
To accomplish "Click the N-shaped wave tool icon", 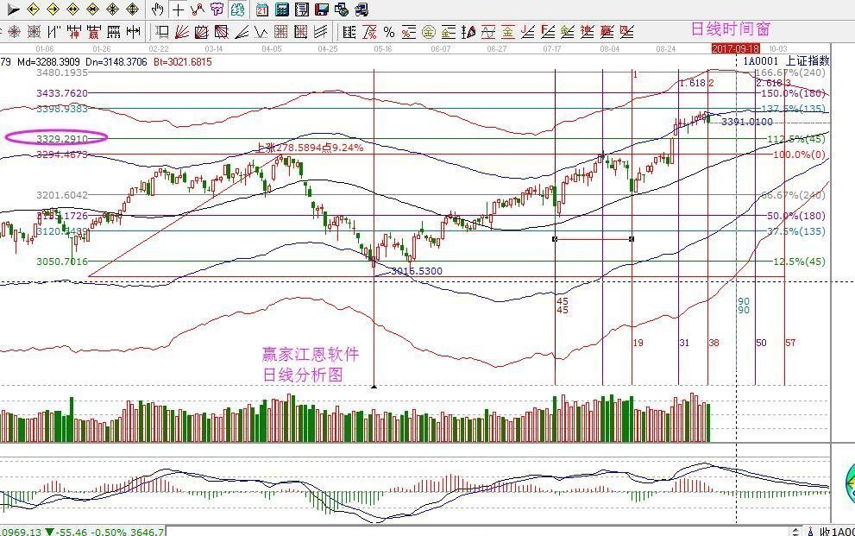I will [54, 32].
